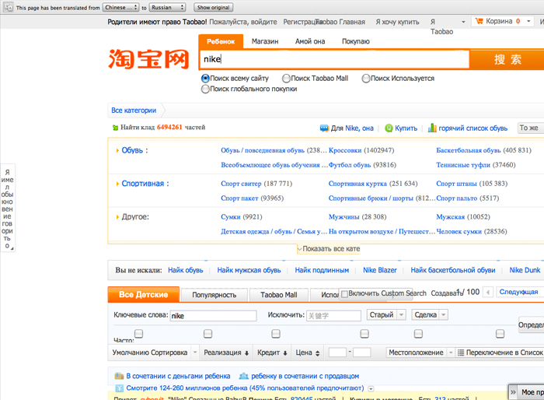The height and width of the screenshot is (400, 544).
Task: Sort by Реализация descending arrow
Action: click(x=246, y=353)
